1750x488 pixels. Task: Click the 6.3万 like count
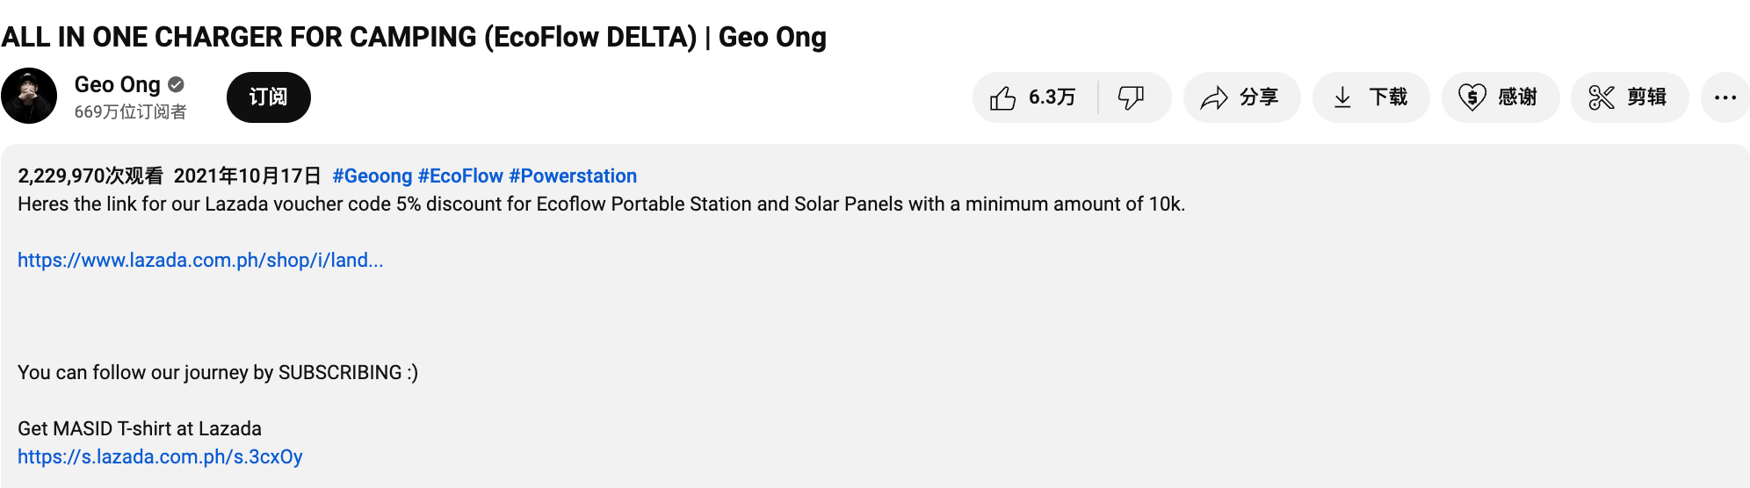click(1052, 97)
